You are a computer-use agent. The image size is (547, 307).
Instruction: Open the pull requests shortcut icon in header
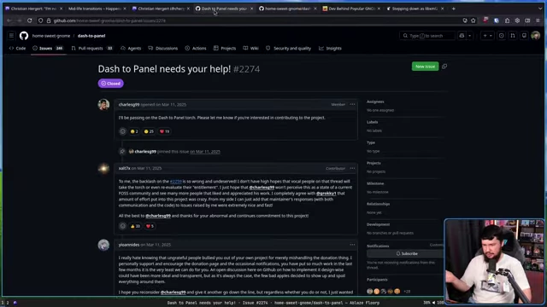pyautogui.click(x=513, y=36)
